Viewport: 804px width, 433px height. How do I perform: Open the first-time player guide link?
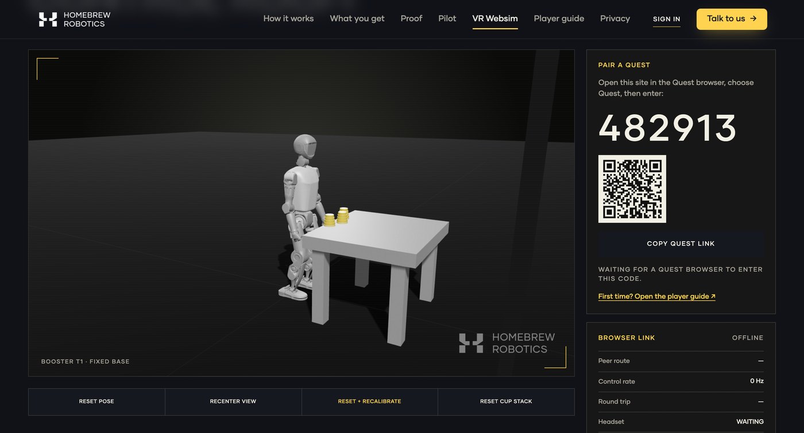click(x=657, y=296)
